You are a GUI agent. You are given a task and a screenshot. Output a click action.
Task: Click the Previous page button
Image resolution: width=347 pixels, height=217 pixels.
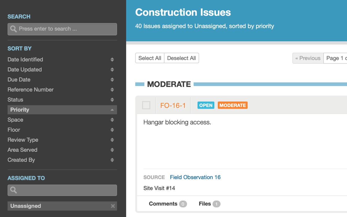308,58
